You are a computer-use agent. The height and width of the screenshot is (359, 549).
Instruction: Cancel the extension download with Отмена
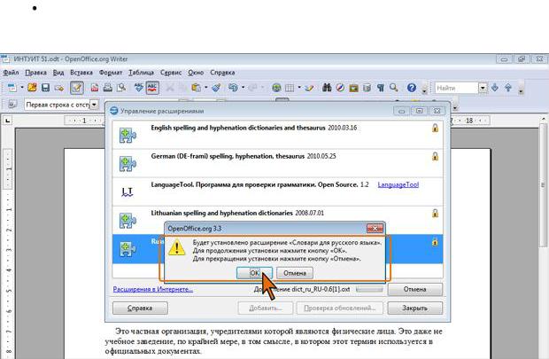(415, 290)
